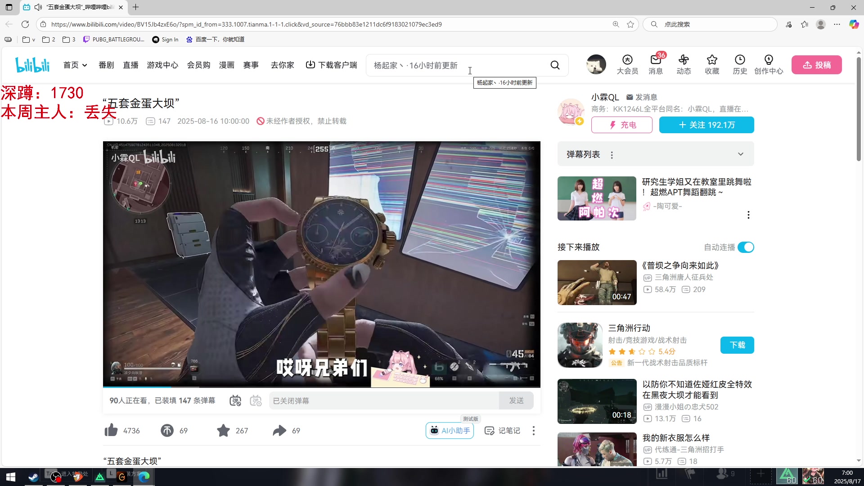Open 以防你不知道佐娅红皮全特效 video thumbnail
The height and width of the screenshot is (486, 864).
coord(597,401)
